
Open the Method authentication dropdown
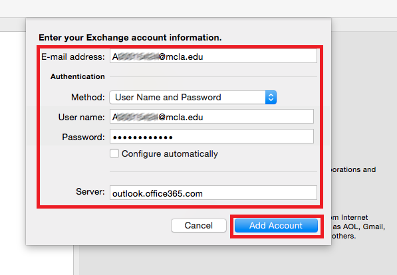coord(193,98)
